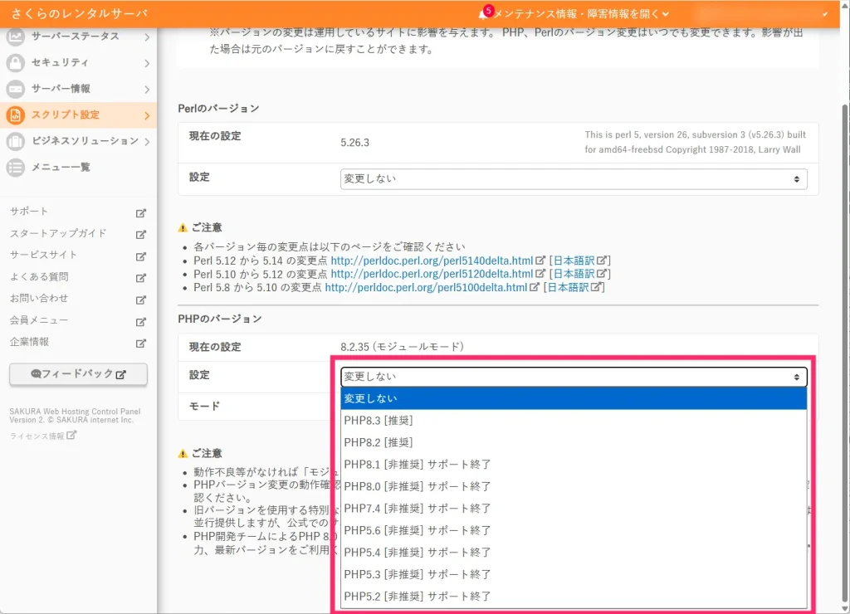The width and height of the screenshot is (850, 614).
Task: Click external link icon next to スタートアップガイド
Action: click(x=141, y=235)
